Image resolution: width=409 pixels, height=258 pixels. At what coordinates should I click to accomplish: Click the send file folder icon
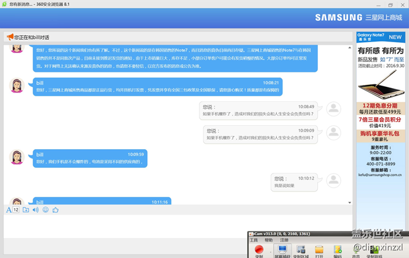pyautogui.click(x=26, y=210)
